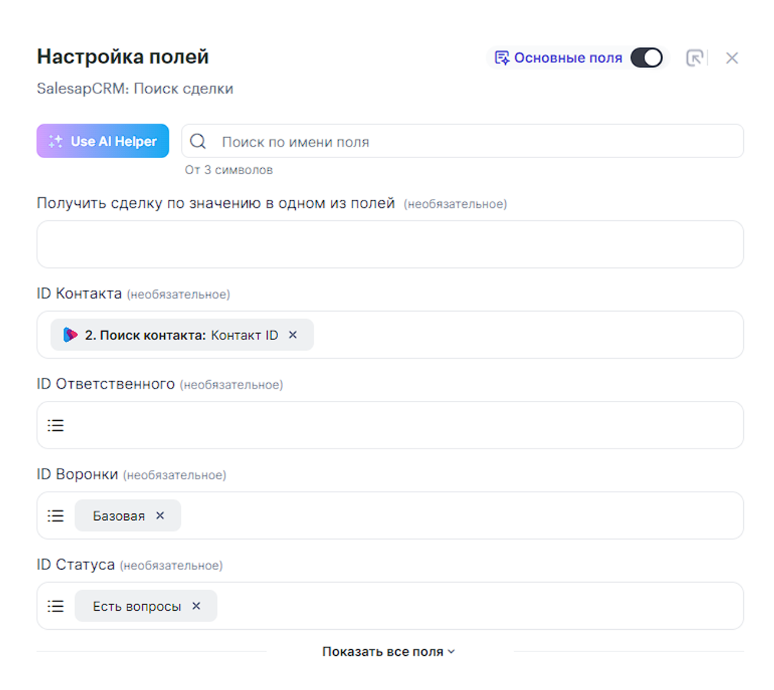Click the Основные поля form icon
774x690 pixels.
click(502, 58)
